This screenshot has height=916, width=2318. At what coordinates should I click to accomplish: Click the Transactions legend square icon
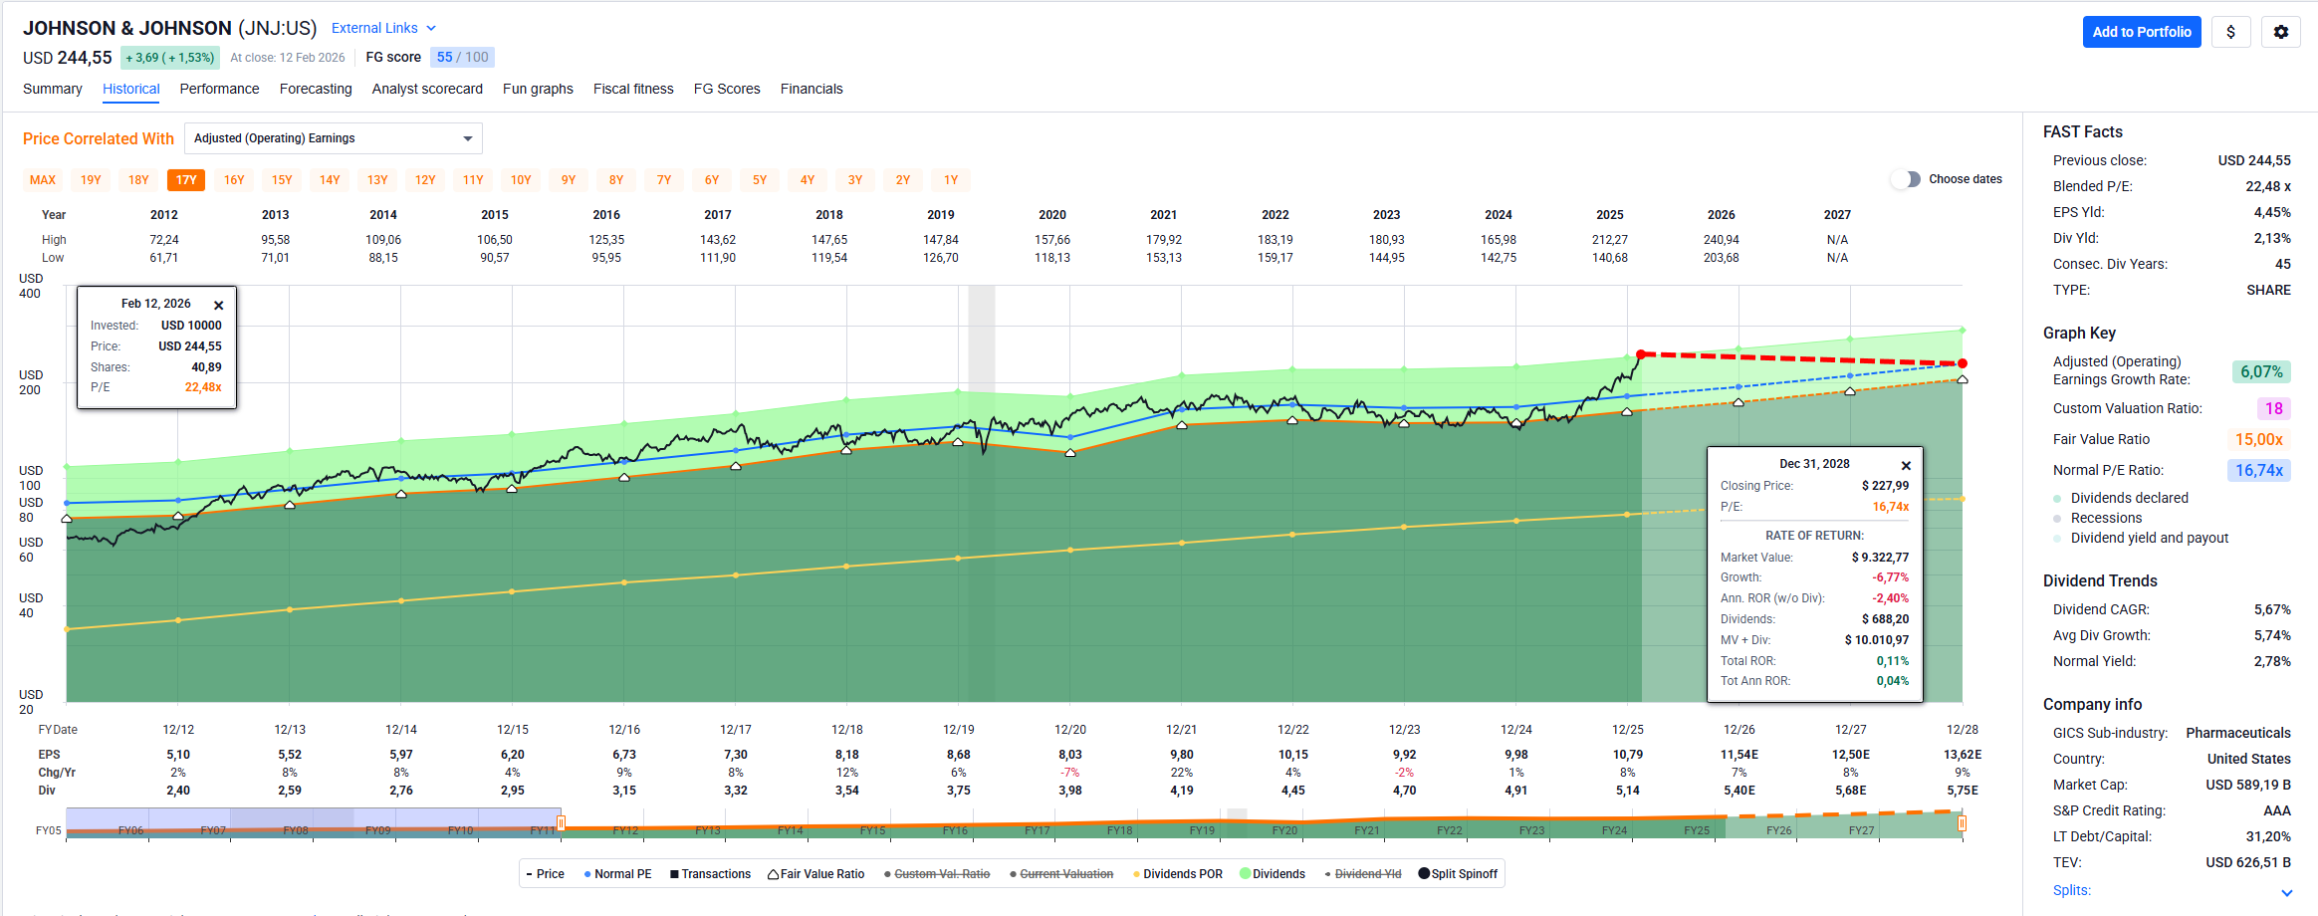(674, 874)
